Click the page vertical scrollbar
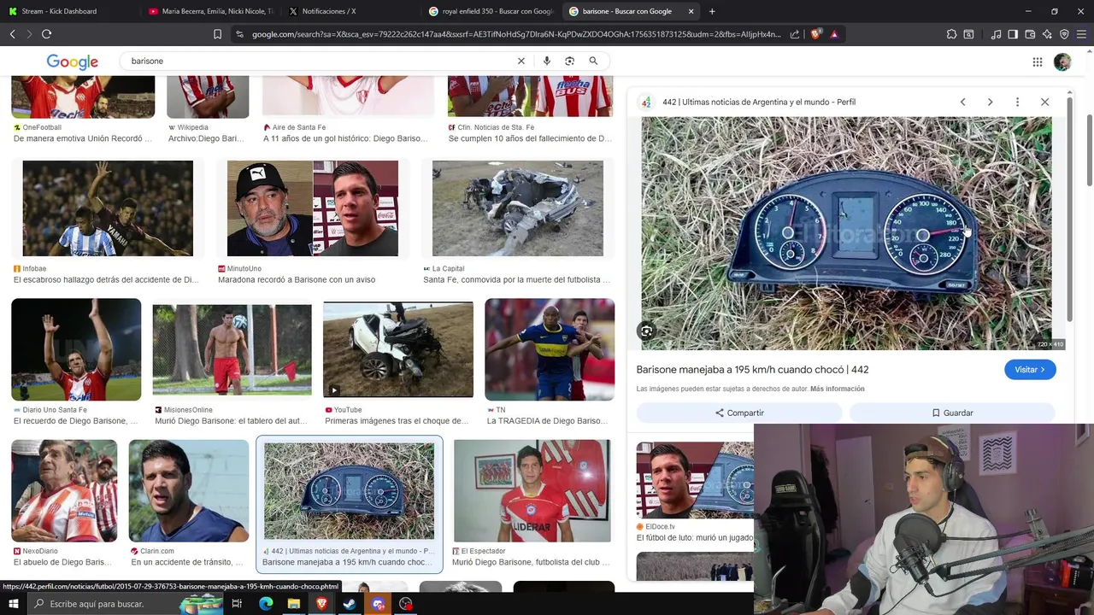The image size is (1094, 615). (x=1090, y=150)
